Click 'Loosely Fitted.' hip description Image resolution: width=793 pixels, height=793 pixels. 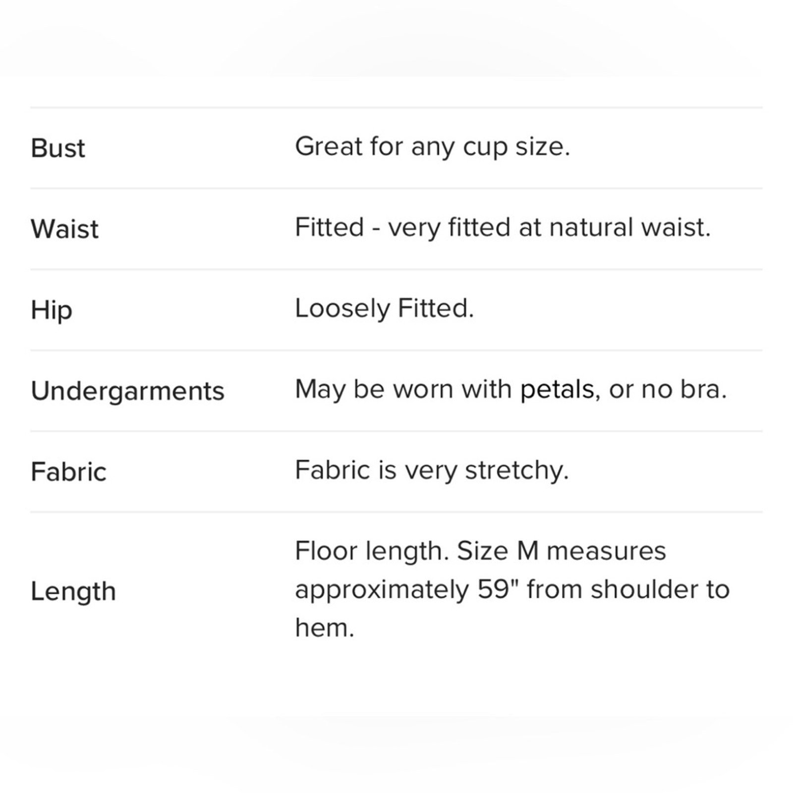(385, 309)
